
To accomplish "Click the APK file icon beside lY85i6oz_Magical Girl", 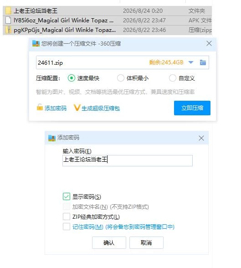I will 8,20.
